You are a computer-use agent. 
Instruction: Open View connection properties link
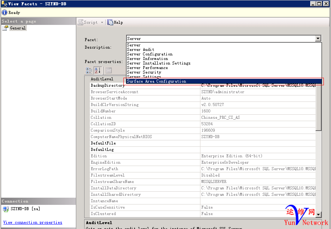[x=33, y=222]
